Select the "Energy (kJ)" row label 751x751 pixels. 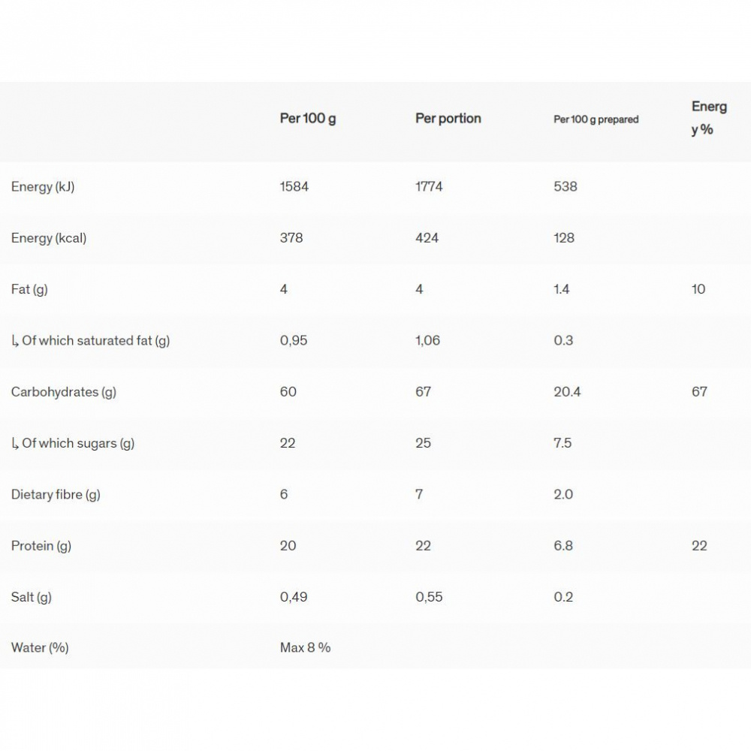(x=43, y=187)
